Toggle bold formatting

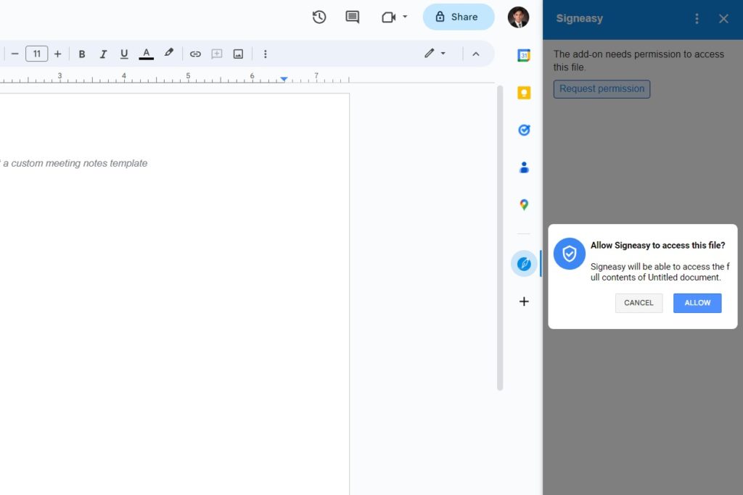click(x=82, y=54)
